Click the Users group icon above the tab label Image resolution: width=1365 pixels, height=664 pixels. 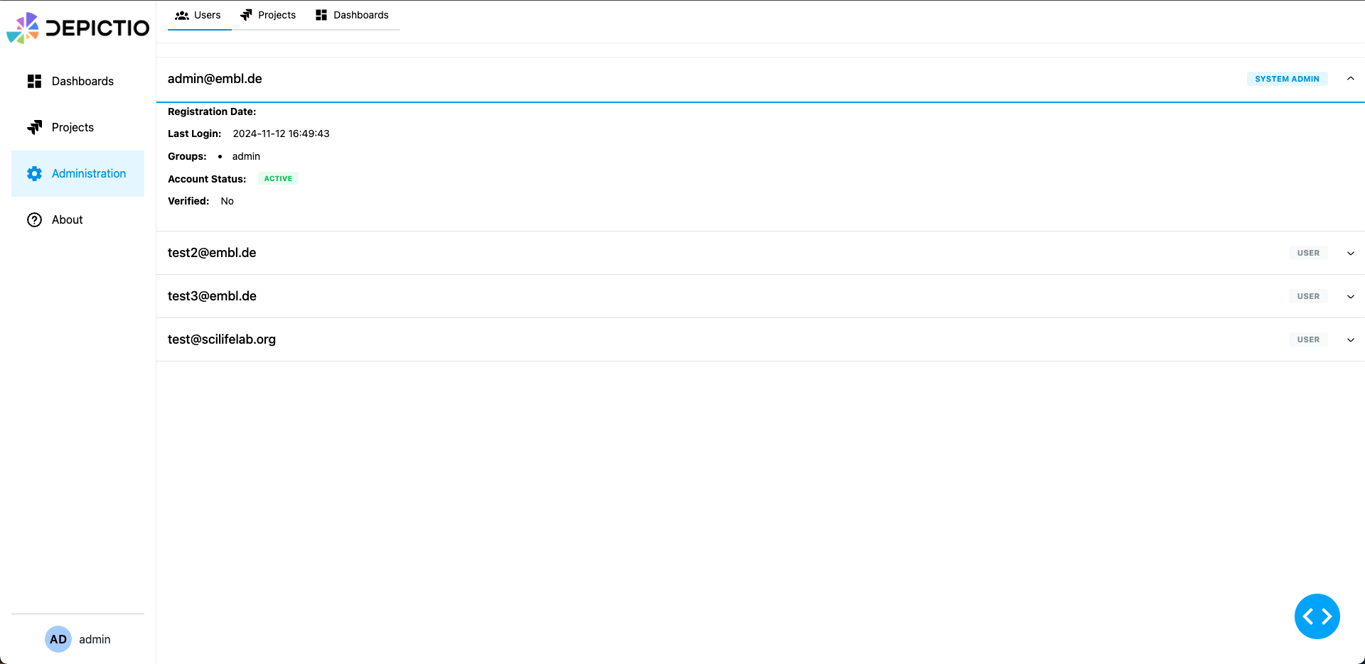[180, 14]
